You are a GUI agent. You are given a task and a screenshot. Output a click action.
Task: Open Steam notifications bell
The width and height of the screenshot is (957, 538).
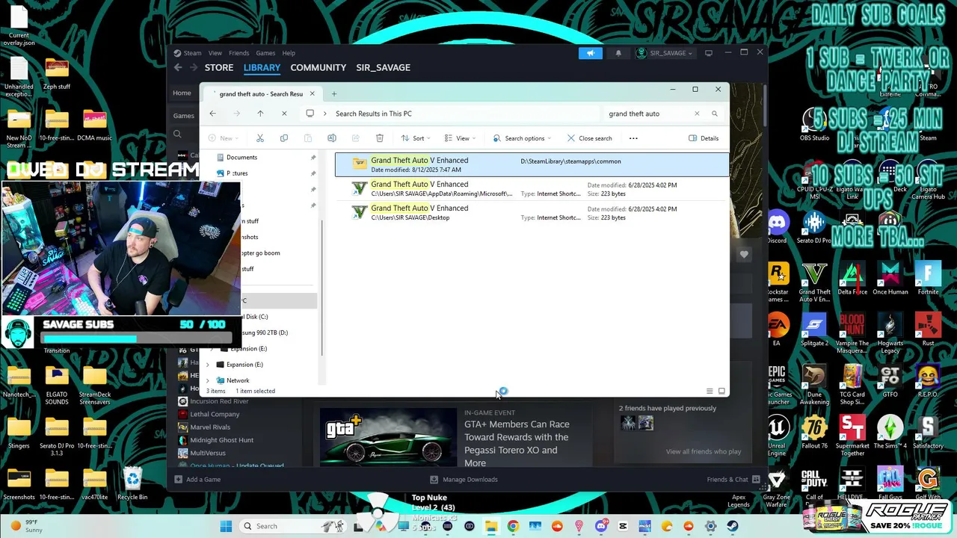click(618, 53)
